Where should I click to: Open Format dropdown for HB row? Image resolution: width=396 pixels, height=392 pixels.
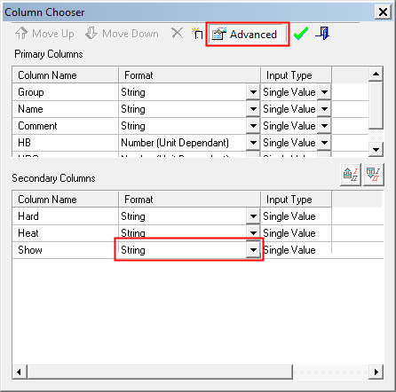(x=253, y=143)
